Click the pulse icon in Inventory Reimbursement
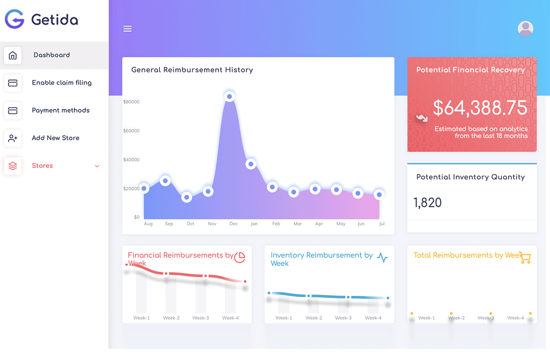This screenshot has height=354, width=550. tap(382, 257)
